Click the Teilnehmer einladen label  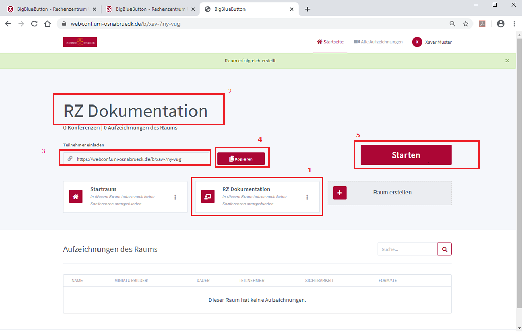(84, 145)
